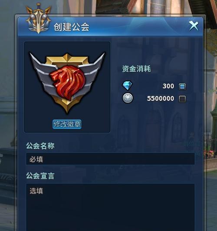The height and width of the screenshot is (231, 217).
Task: Enable the checkbox next to 5500000 coins
Action: tap(182, 99)
